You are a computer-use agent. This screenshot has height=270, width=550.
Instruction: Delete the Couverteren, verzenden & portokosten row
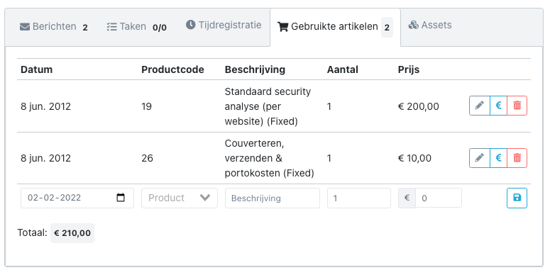[x=517, y=158]
